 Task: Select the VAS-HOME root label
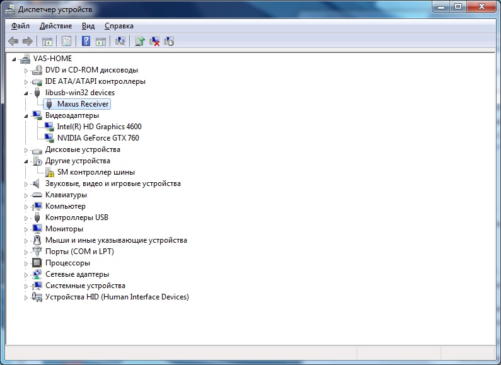[52, 59]
